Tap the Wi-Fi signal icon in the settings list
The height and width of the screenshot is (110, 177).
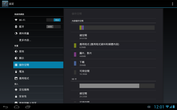tap(16, 20)
